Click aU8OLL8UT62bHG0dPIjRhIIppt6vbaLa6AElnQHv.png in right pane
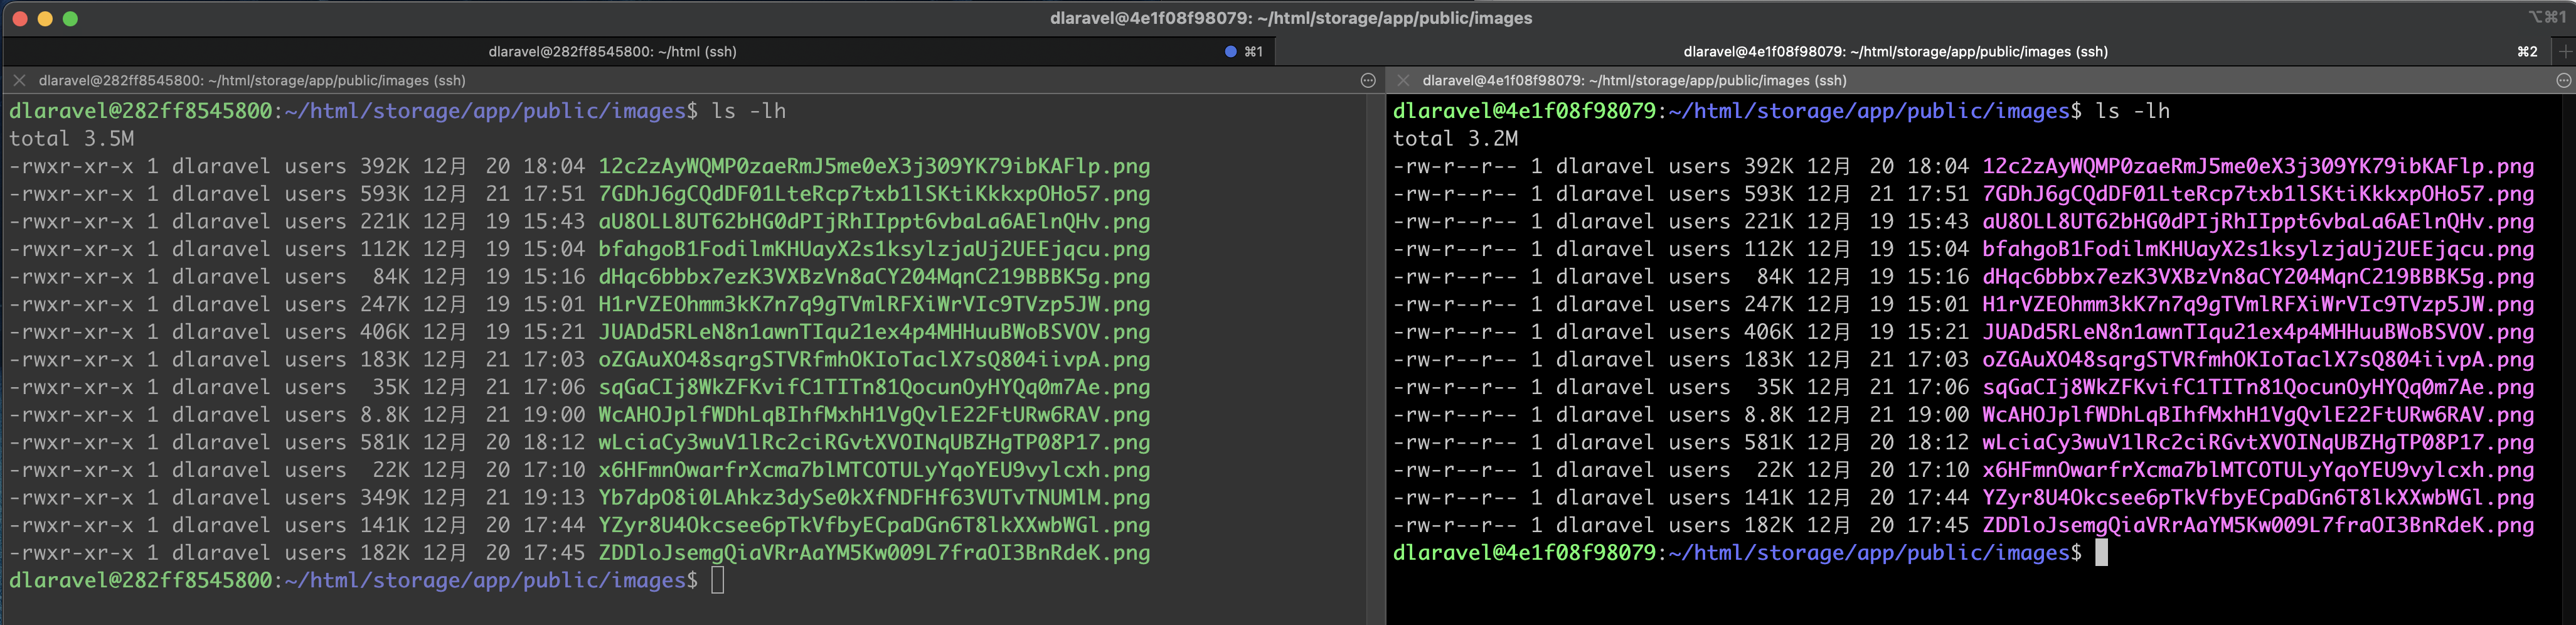This screenshot has height=625, width=2576. pyautogui.click(x=2258, y=221)
